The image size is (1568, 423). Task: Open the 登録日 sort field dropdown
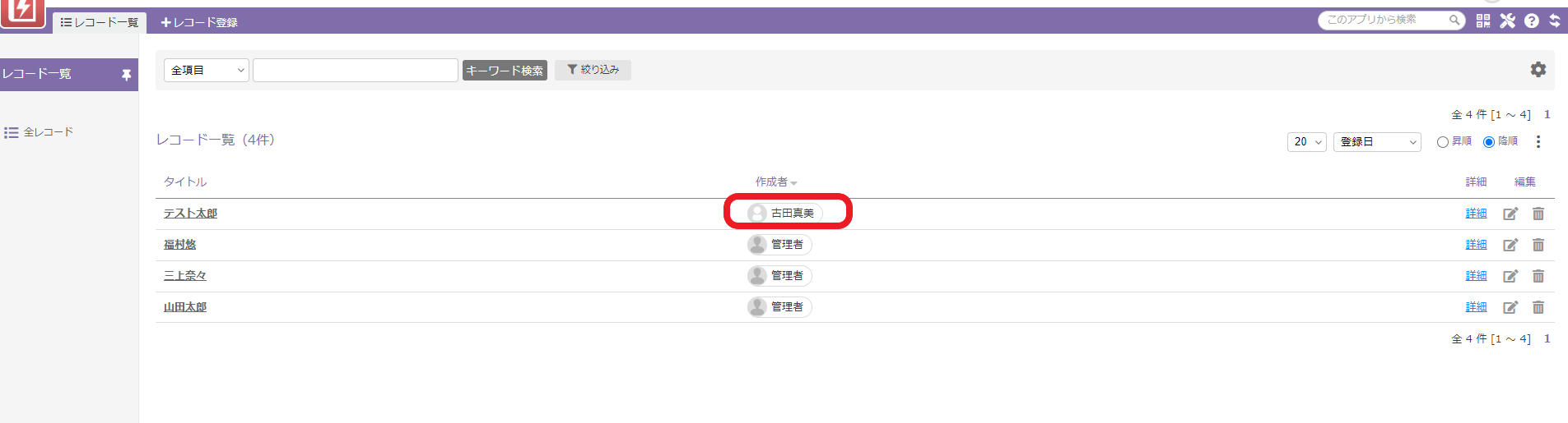point(1377,142)
